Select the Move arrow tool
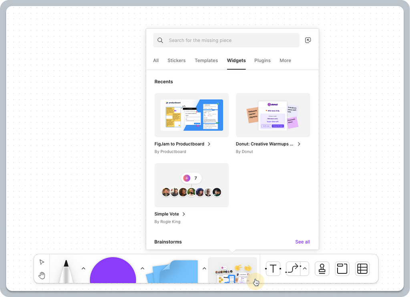 point(42,262)
